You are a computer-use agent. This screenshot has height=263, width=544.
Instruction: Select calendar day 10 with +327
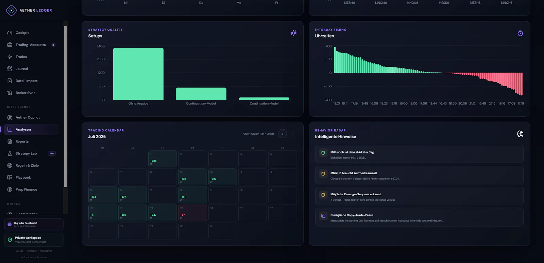(x=222, y=177)
